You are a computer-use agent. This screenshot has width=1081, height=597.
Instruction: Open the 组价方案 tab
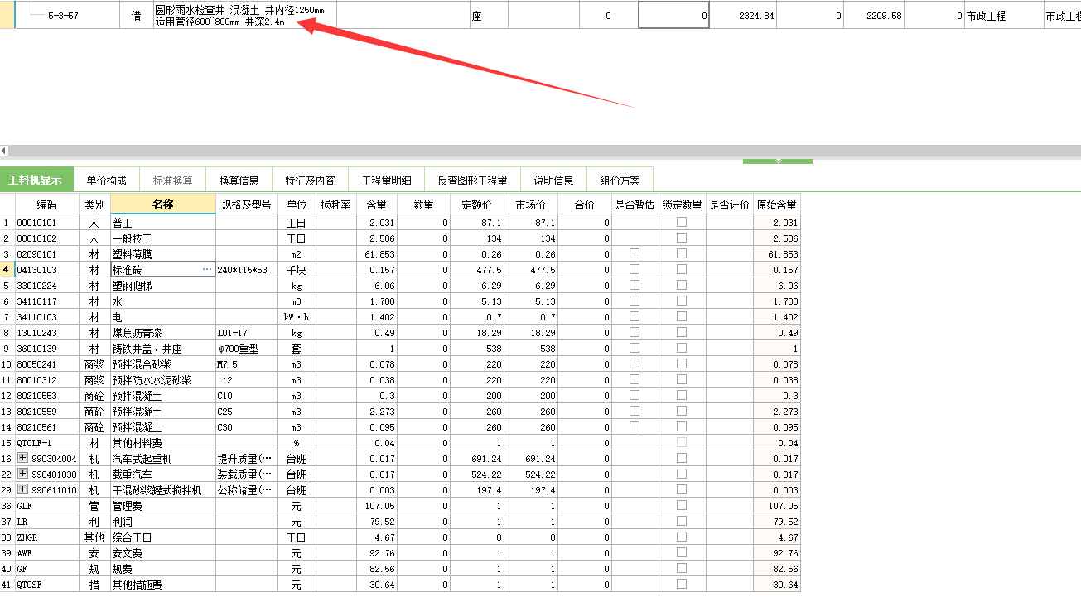coord(620,180)
